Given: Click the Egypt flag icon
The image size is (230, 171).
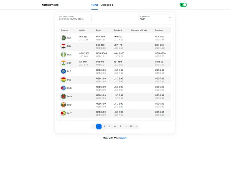Looking at the screenshot, I should pos(64,46).
